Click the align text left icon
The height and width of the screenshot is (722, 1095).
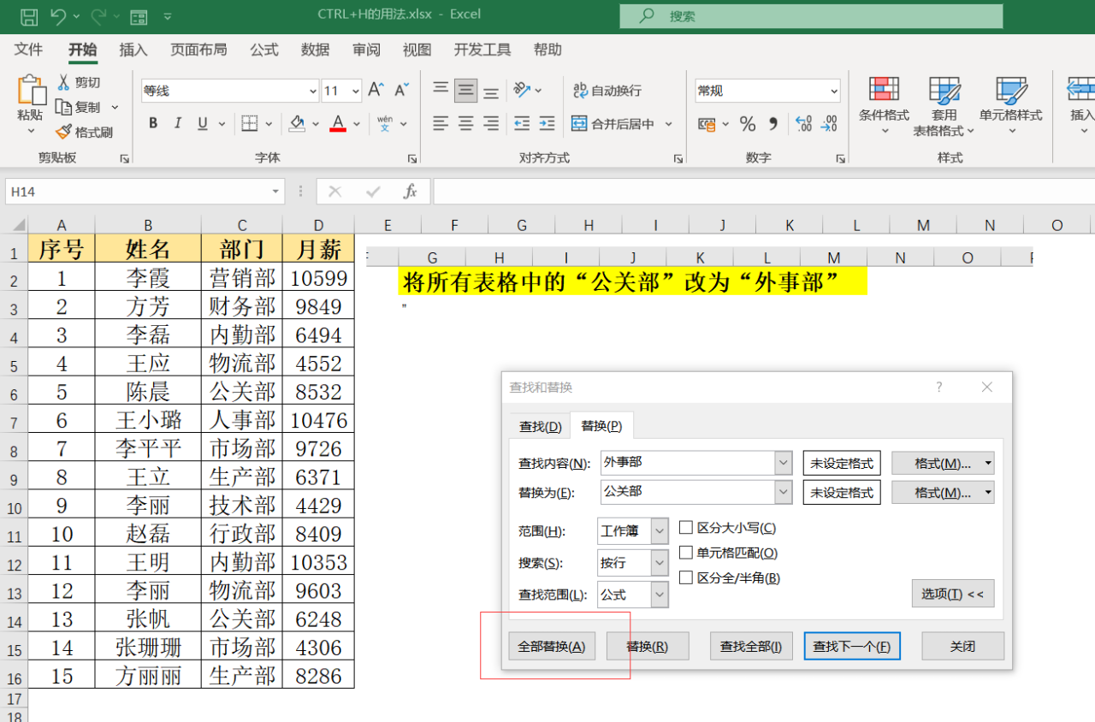click(441, 123)
